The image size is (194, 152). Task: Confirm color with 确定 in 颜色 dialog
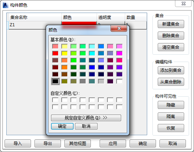(x=62, y=126)
